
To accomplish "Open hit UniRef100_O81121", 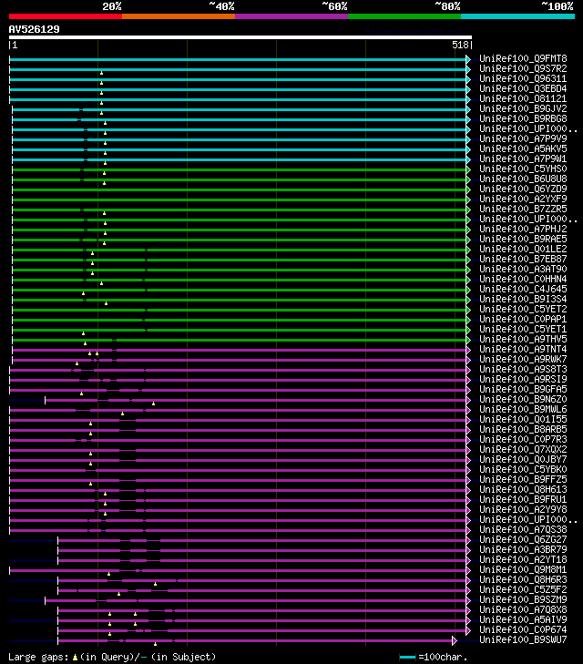I will tap(523, 98).
